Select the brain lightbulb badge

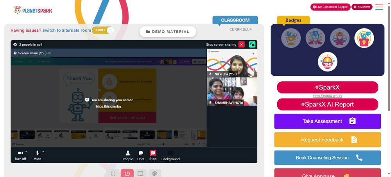click(327, 62)
